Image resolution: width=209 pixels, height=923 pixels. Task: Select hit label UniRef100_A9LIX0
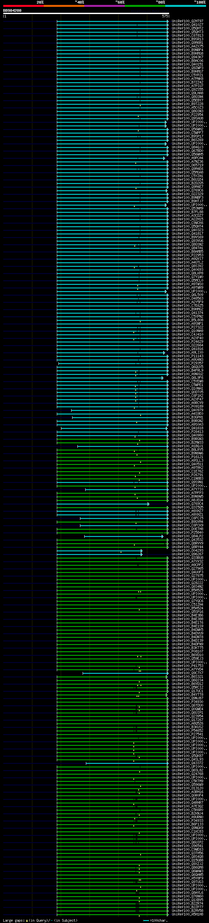click(x=187, y=353)
